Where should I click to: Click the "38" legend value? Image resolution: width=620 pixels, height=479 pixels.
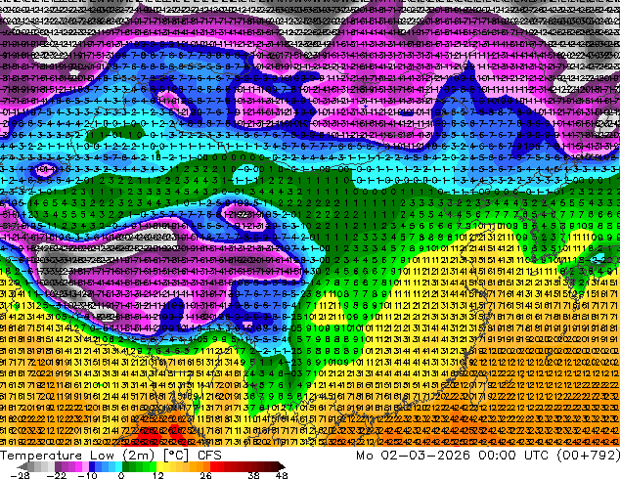(253, 475)
